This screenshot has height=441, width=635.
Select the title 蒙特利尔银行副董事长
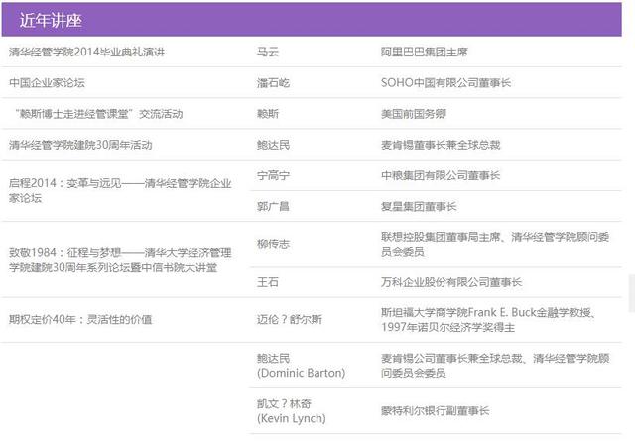click(x=435, y=410)
